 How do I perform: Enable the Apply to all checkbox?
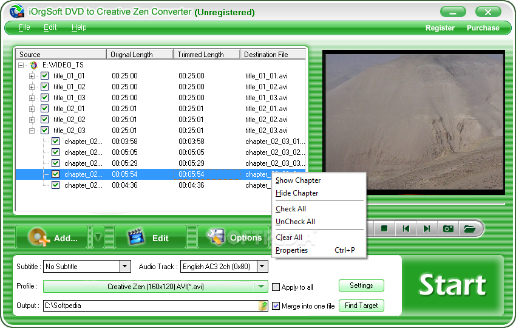point(276,287)
